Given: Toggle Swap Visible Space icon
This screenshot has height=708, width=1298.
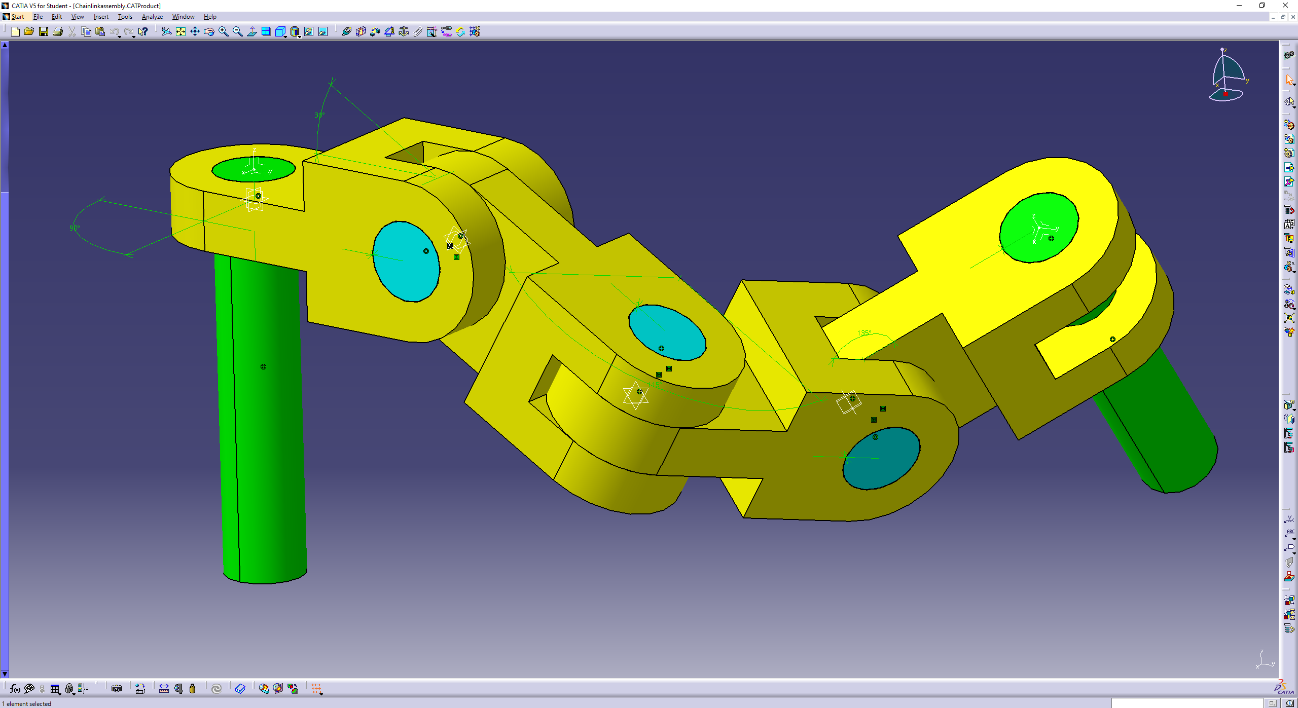Looking at the screenshot, I should [x=323, y=31].
